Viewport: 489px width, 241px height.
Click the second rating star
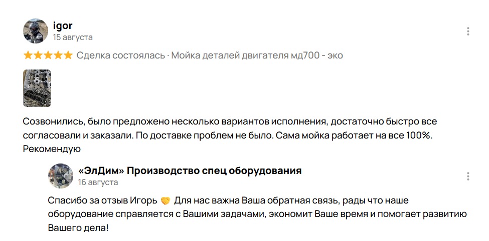pyautogui.click(x=38, y=55)
